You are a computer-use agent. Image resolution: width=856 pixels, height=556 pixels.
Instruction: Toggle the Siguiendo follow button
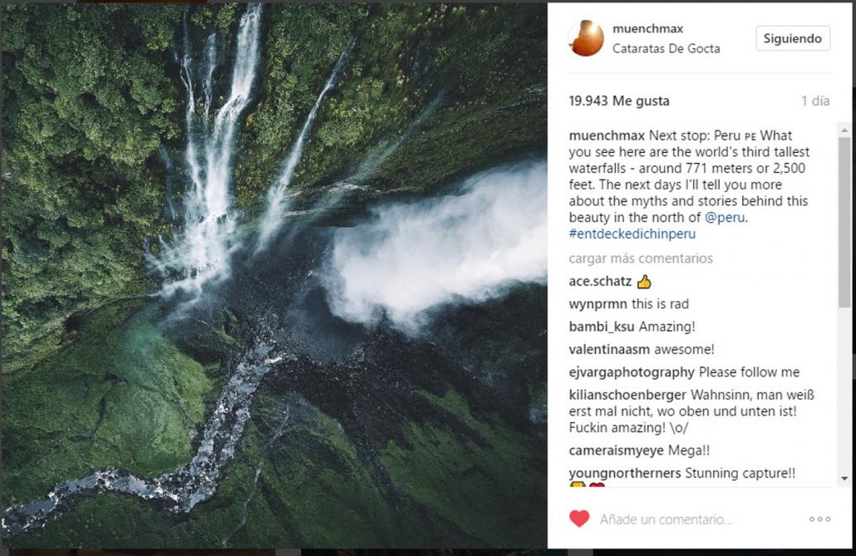click(x=792, y=38)
